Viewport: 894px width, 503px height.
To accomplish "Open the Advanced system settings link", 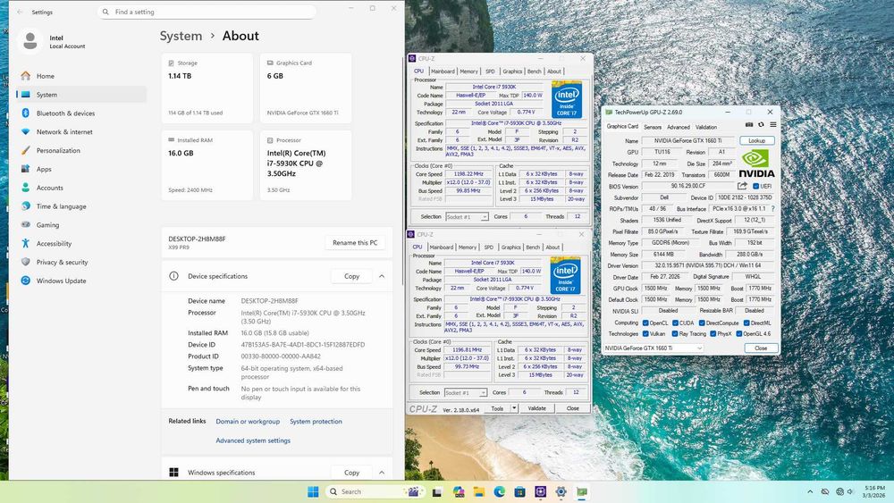I will tap(253, 440).
